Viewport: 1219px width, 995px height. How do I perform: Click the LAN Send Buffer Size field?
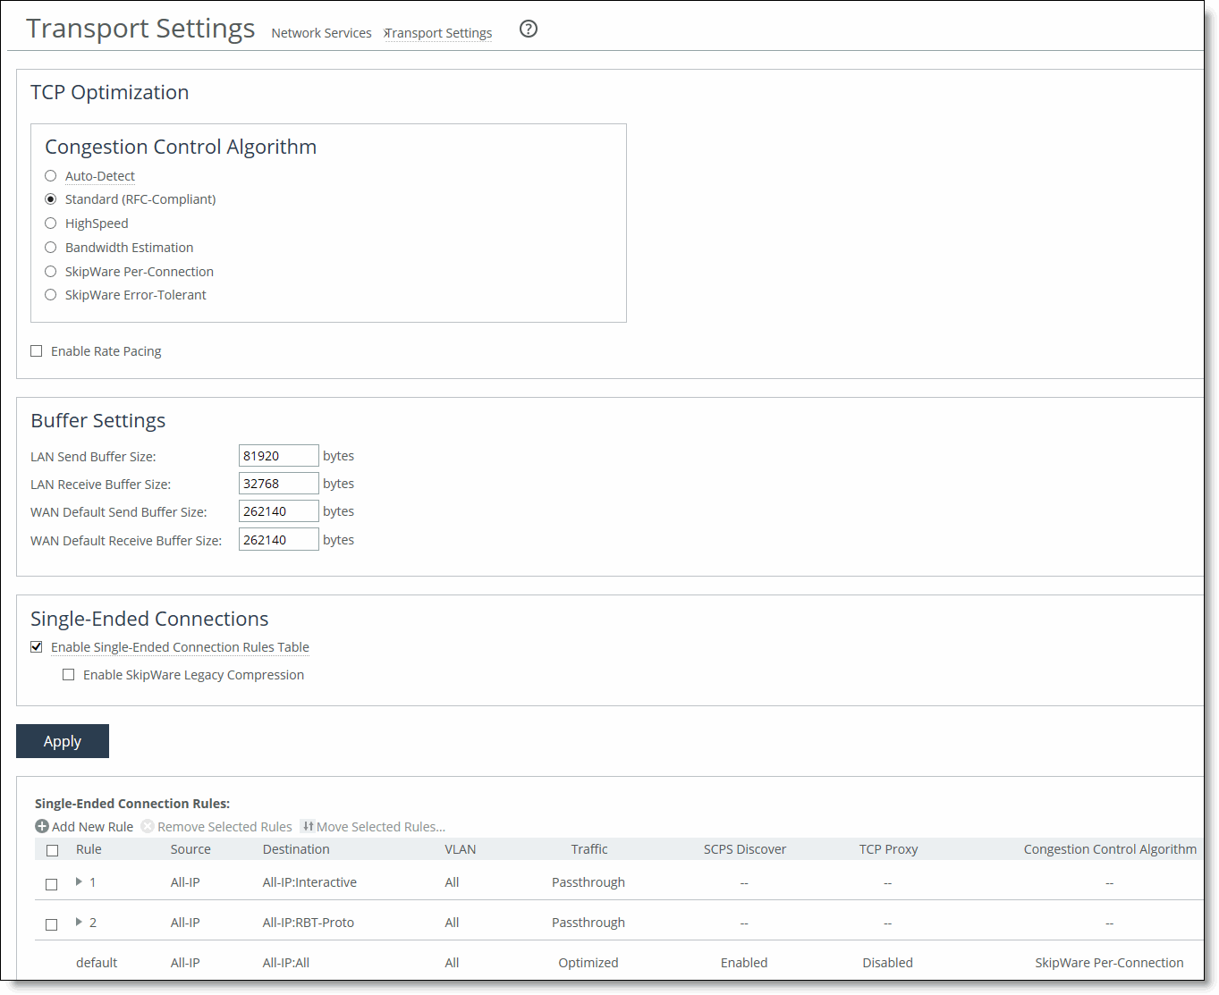[x=279, y=456]
